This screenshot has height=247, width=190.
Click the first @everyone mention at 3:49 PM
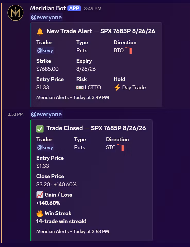(46, 17)
